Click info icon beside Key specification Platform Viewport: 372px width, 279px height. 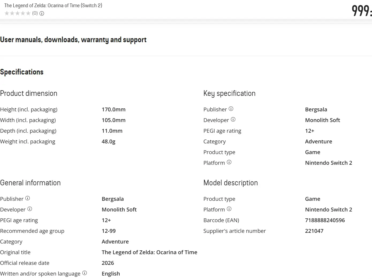229,162
